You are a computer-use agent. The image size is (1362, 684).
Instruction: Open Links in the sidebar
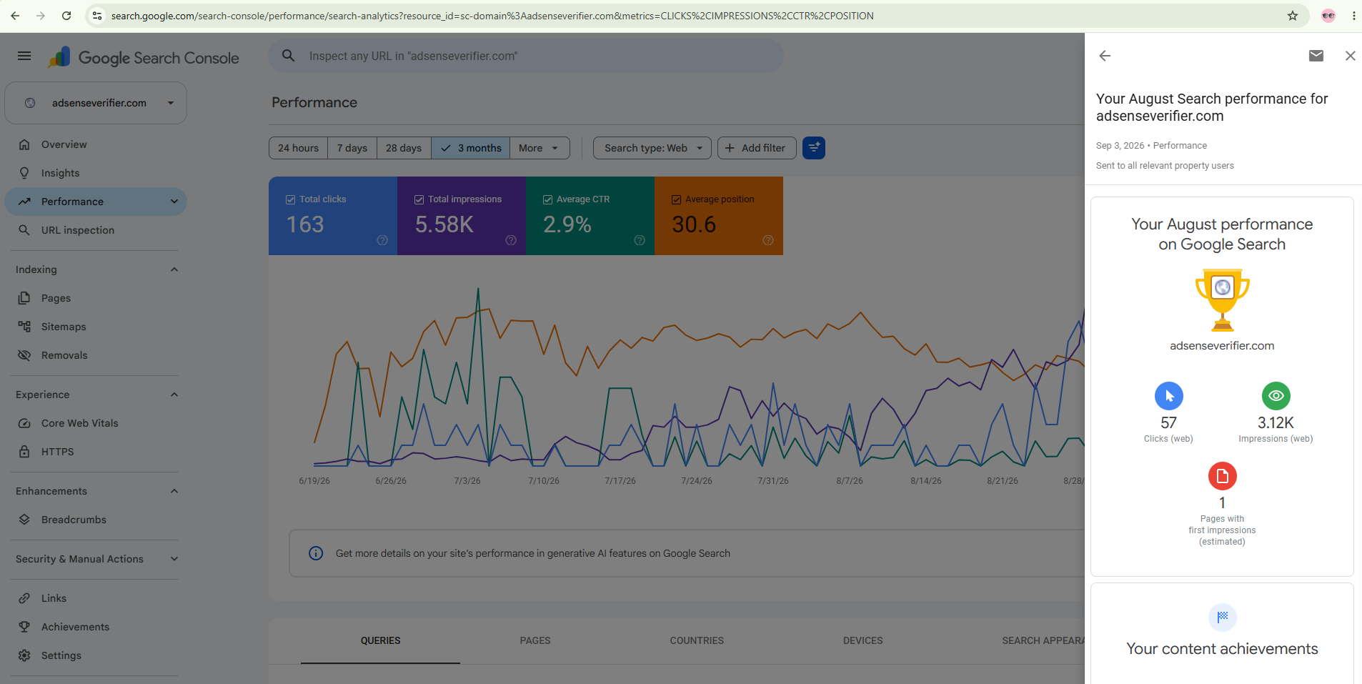96,598
